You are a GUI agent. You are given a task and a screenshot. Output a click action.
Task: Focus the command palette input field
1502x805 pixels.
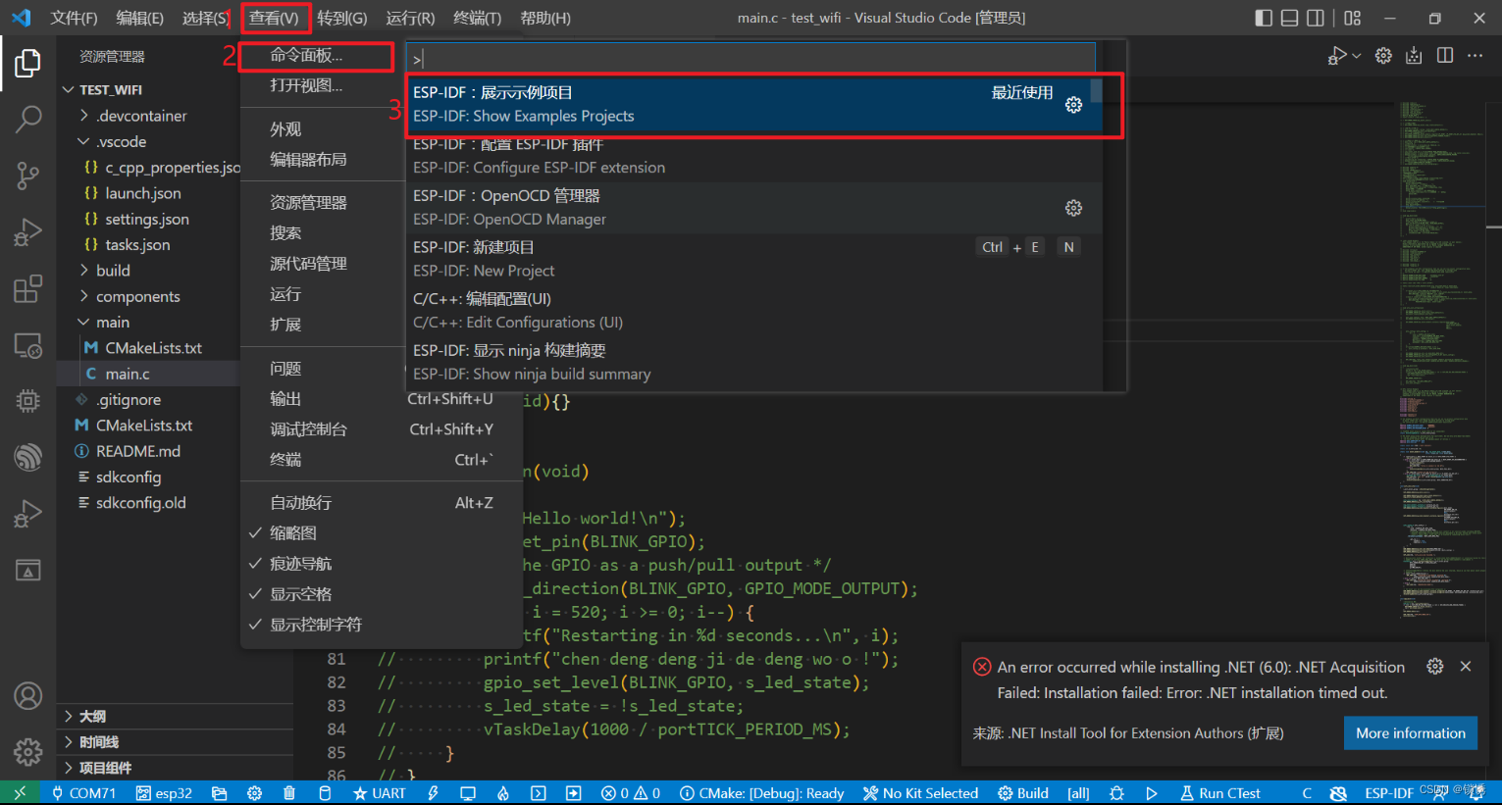pos(751,59)
